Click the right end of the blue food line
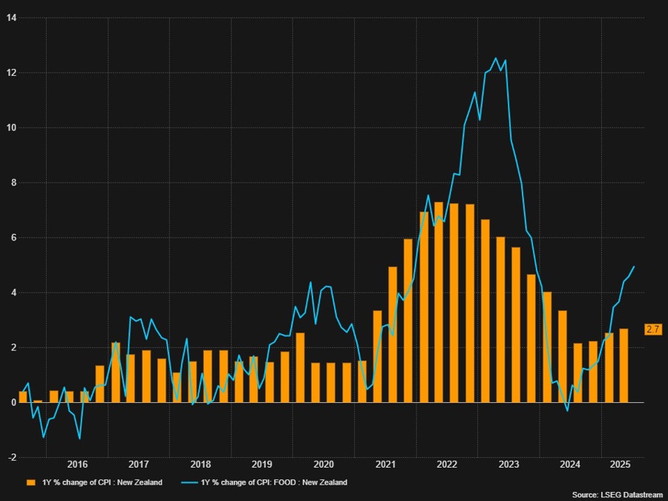Viewport: 668px width, 501px height. (x=634, y=266)
